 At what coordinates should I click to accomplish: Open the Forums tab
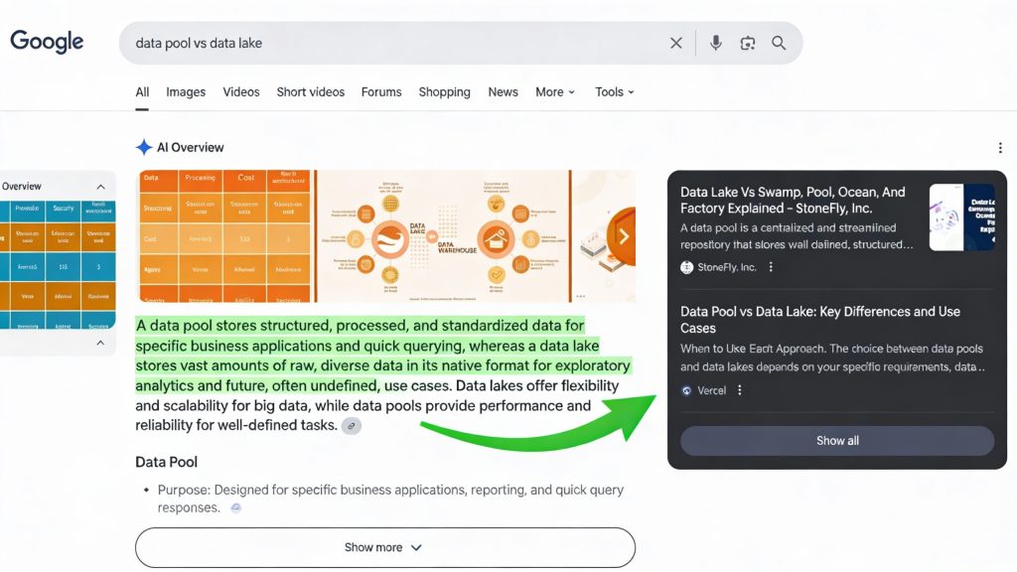pyautogui.click(x=381, y=92)
